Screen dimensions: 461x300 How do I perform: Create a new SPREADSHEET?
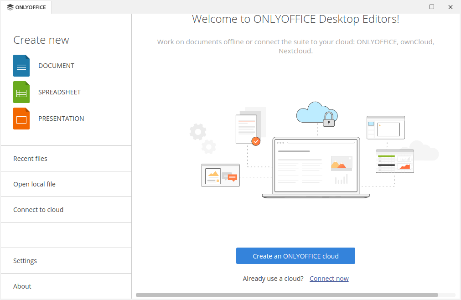click(x=59, y=92)
